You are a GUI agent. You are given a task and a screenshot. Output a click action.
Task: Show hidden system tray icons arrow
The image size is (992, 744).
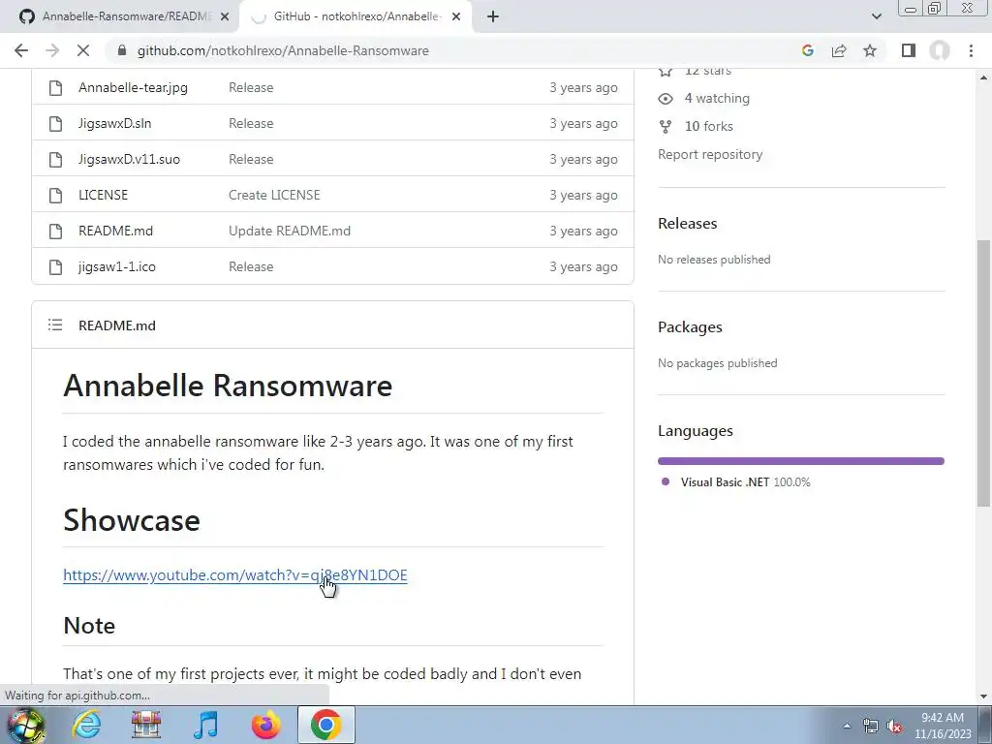pos(847,726)
